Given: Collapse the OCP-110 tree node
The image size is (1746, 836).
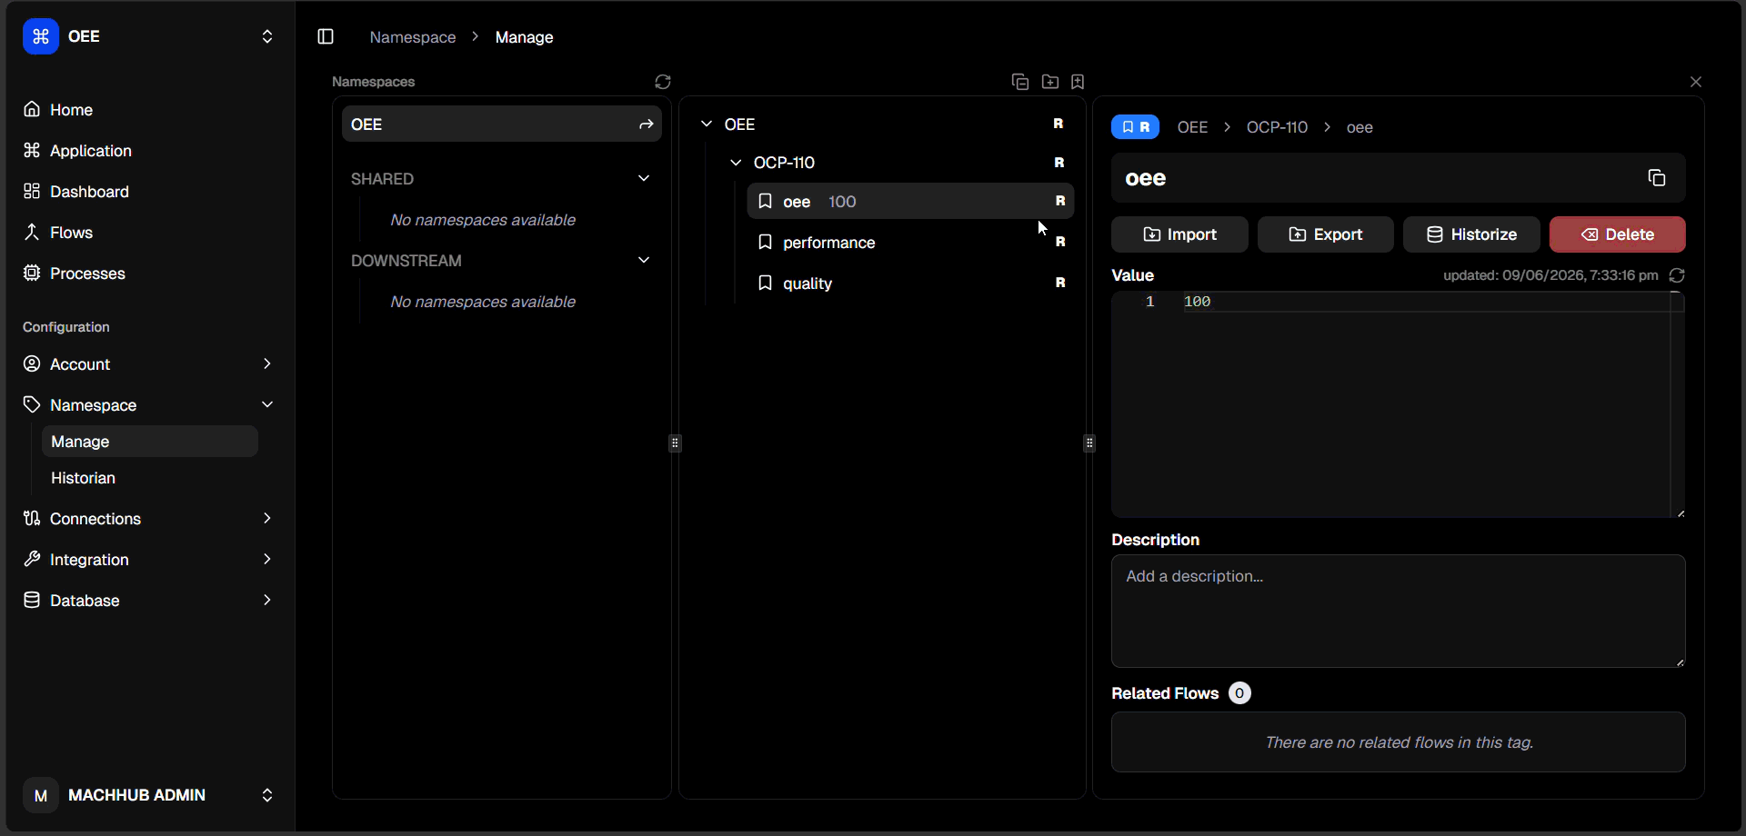Looking at the screenshot, I should (736, 163).
